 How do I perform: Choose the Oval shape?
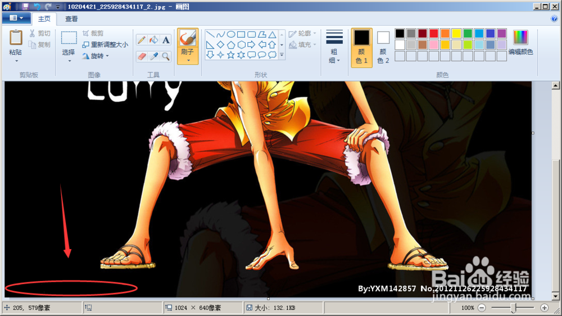231,34
